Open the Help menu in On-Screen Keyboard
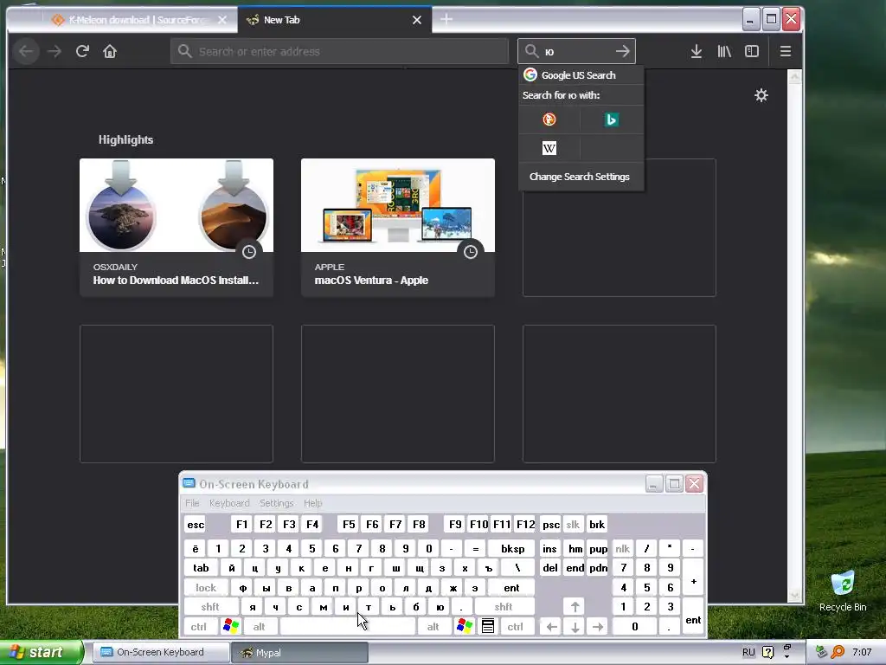This screenshot has width=886, height=665. [x=312, y=503]
